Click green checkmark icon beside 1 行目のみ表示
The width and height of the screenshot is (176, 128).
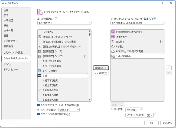[x=40, y=90]
